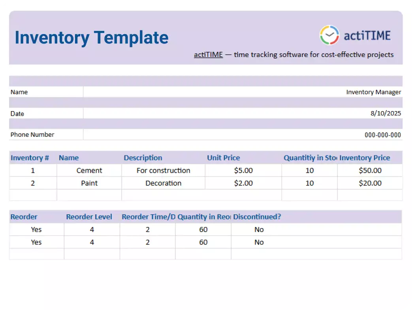This screenshot has height=310, width=412.
Task: Click the For construction description cell
Action: tap(163, 170)
